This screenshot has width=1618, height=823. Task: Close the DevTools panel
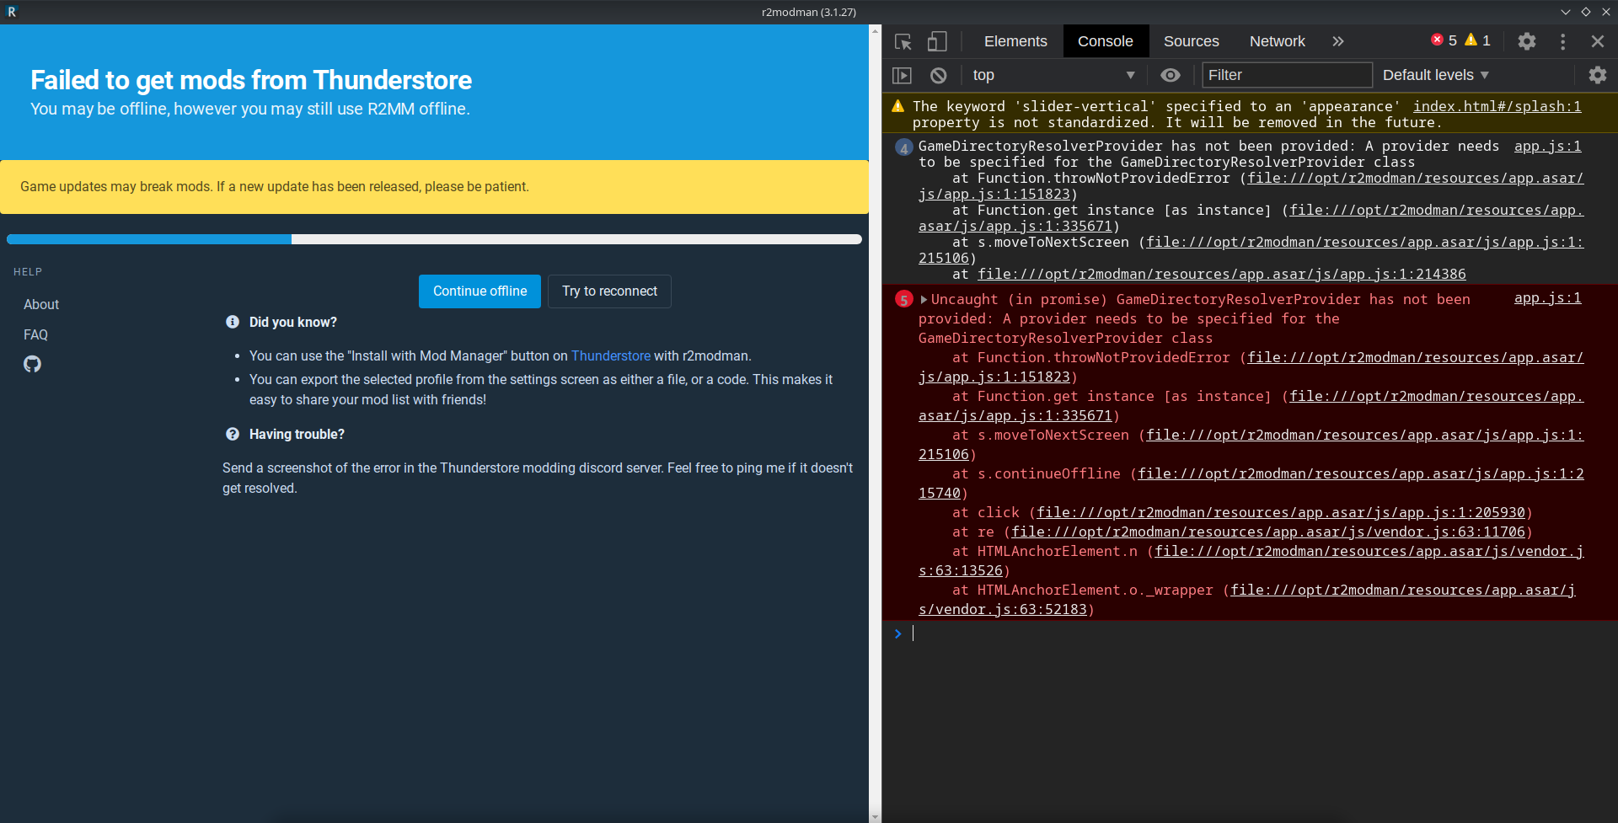(x=1597, y=41)
